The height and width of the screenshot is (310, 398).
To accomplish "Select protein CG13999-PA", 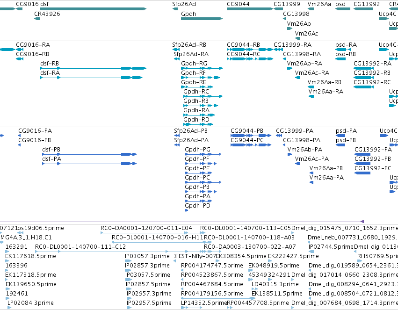I will coord(279,136).
